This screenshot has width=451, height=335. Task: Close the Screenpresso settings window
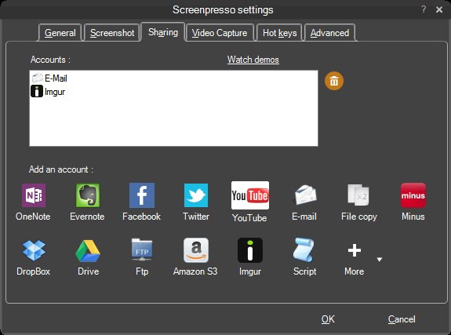[x=439, y=9]
